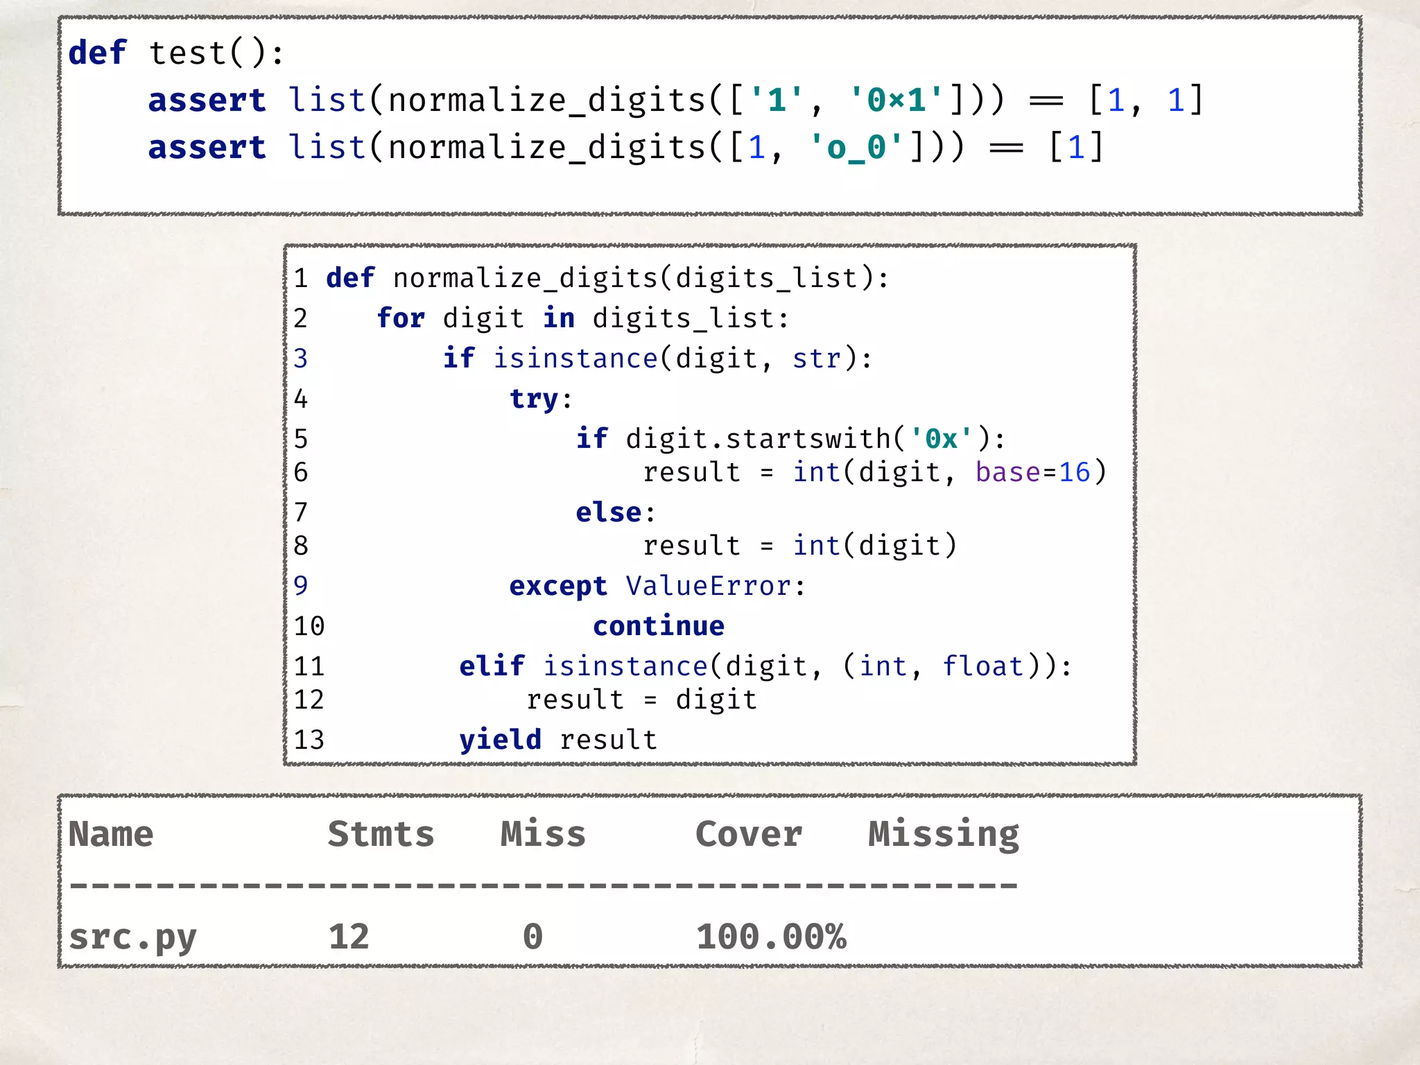Click the first assert line with '0×1'
The width and height of the screenshot is (1420, 1065).
[676, 101]
